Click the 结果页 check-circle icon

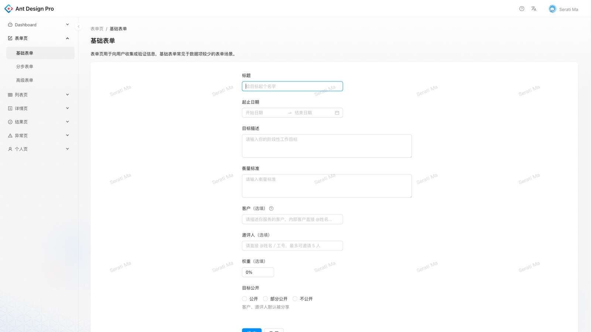click(x=10, y=122)
